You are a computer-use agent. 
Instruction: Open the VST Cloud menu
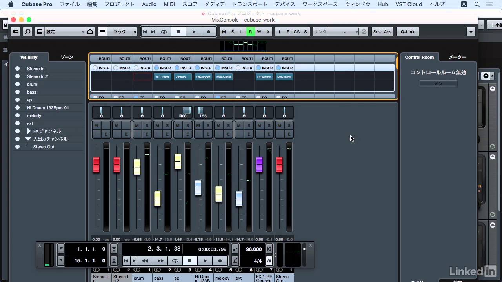(409, 4)
